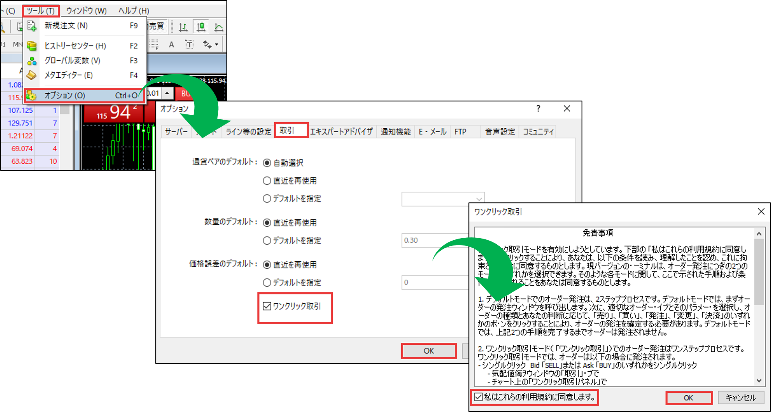The height and width of the screenshot is (412, 771).
Task: Click the 69.074 quote in market watch
Action: [22, 149]
